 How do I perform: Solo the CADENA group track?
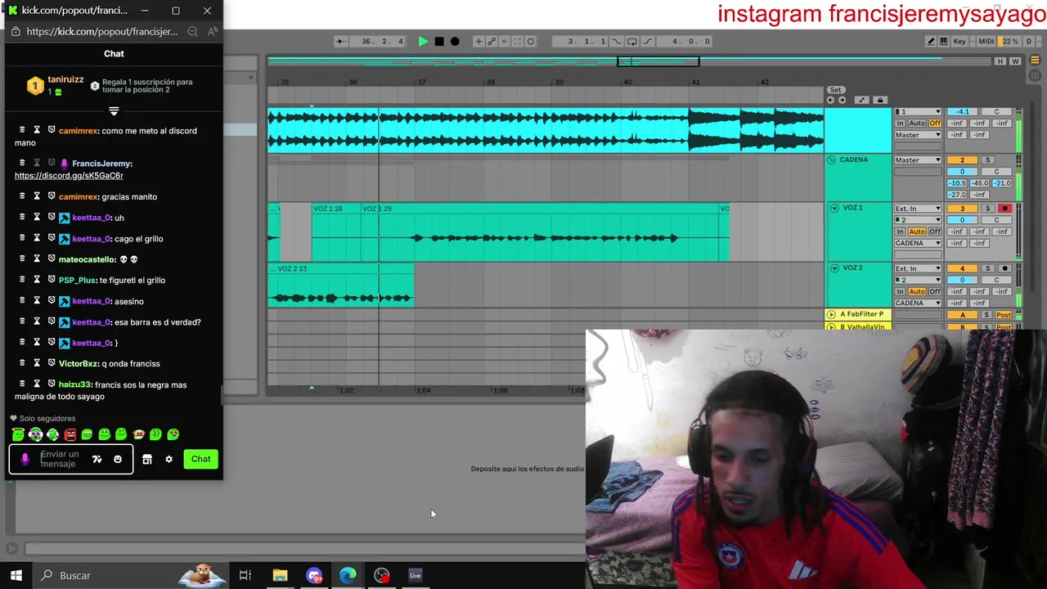point(987,160)
